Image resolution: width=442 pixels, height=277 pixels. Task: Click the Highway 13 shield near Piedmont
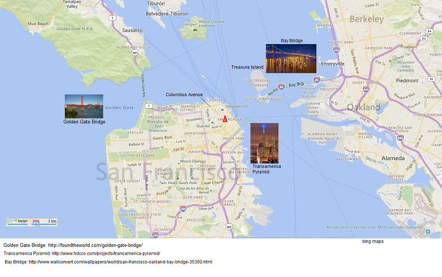[x=431, y=79]
